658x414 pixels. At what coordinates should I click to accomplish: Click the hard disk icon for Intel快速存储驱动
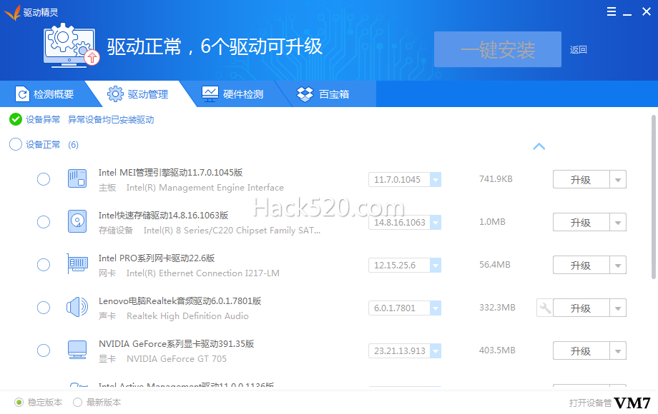[x=77, y=221]
